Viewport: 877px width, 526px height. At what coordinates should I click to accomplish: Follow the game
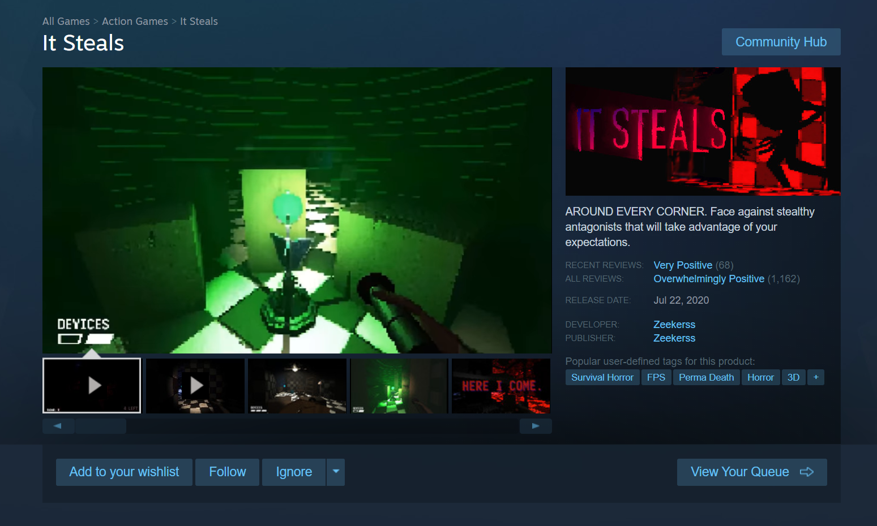click(x=228, y=472)
